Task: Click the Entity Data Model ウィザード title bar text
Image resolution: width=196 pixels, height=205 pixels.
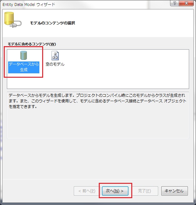Action: [x=29, y=5]
